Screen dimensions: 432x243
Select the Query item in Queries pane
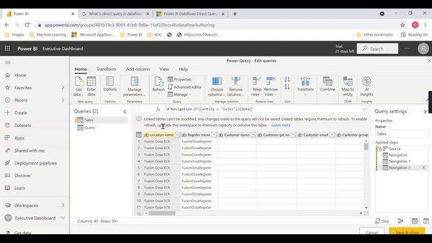pyautogui.click(x=101, y=128)
